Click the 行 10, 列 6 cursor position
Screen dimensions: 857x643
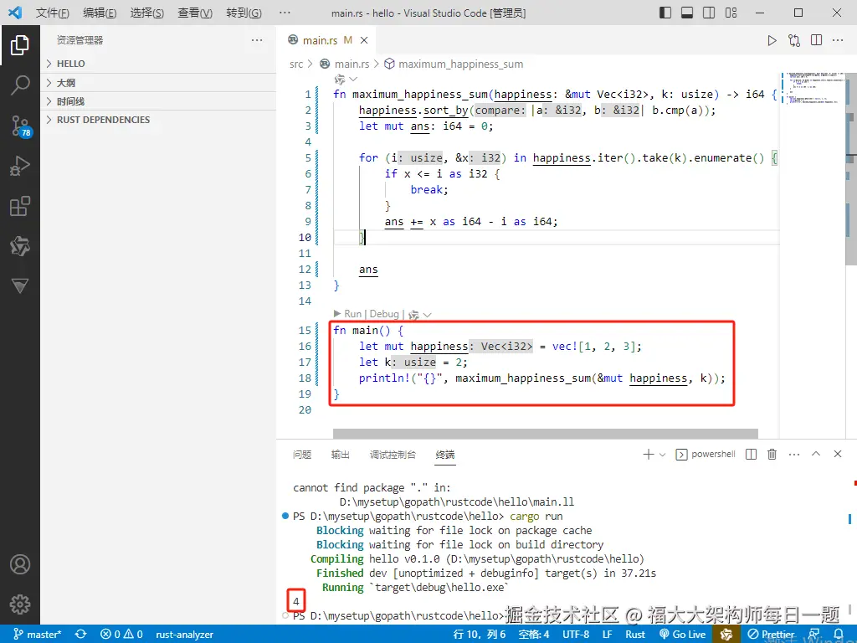[x=480, y=635]
